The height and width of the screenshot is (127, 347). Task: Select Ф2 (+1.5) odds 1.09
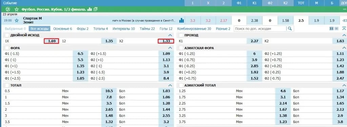[x=166, y=54]
